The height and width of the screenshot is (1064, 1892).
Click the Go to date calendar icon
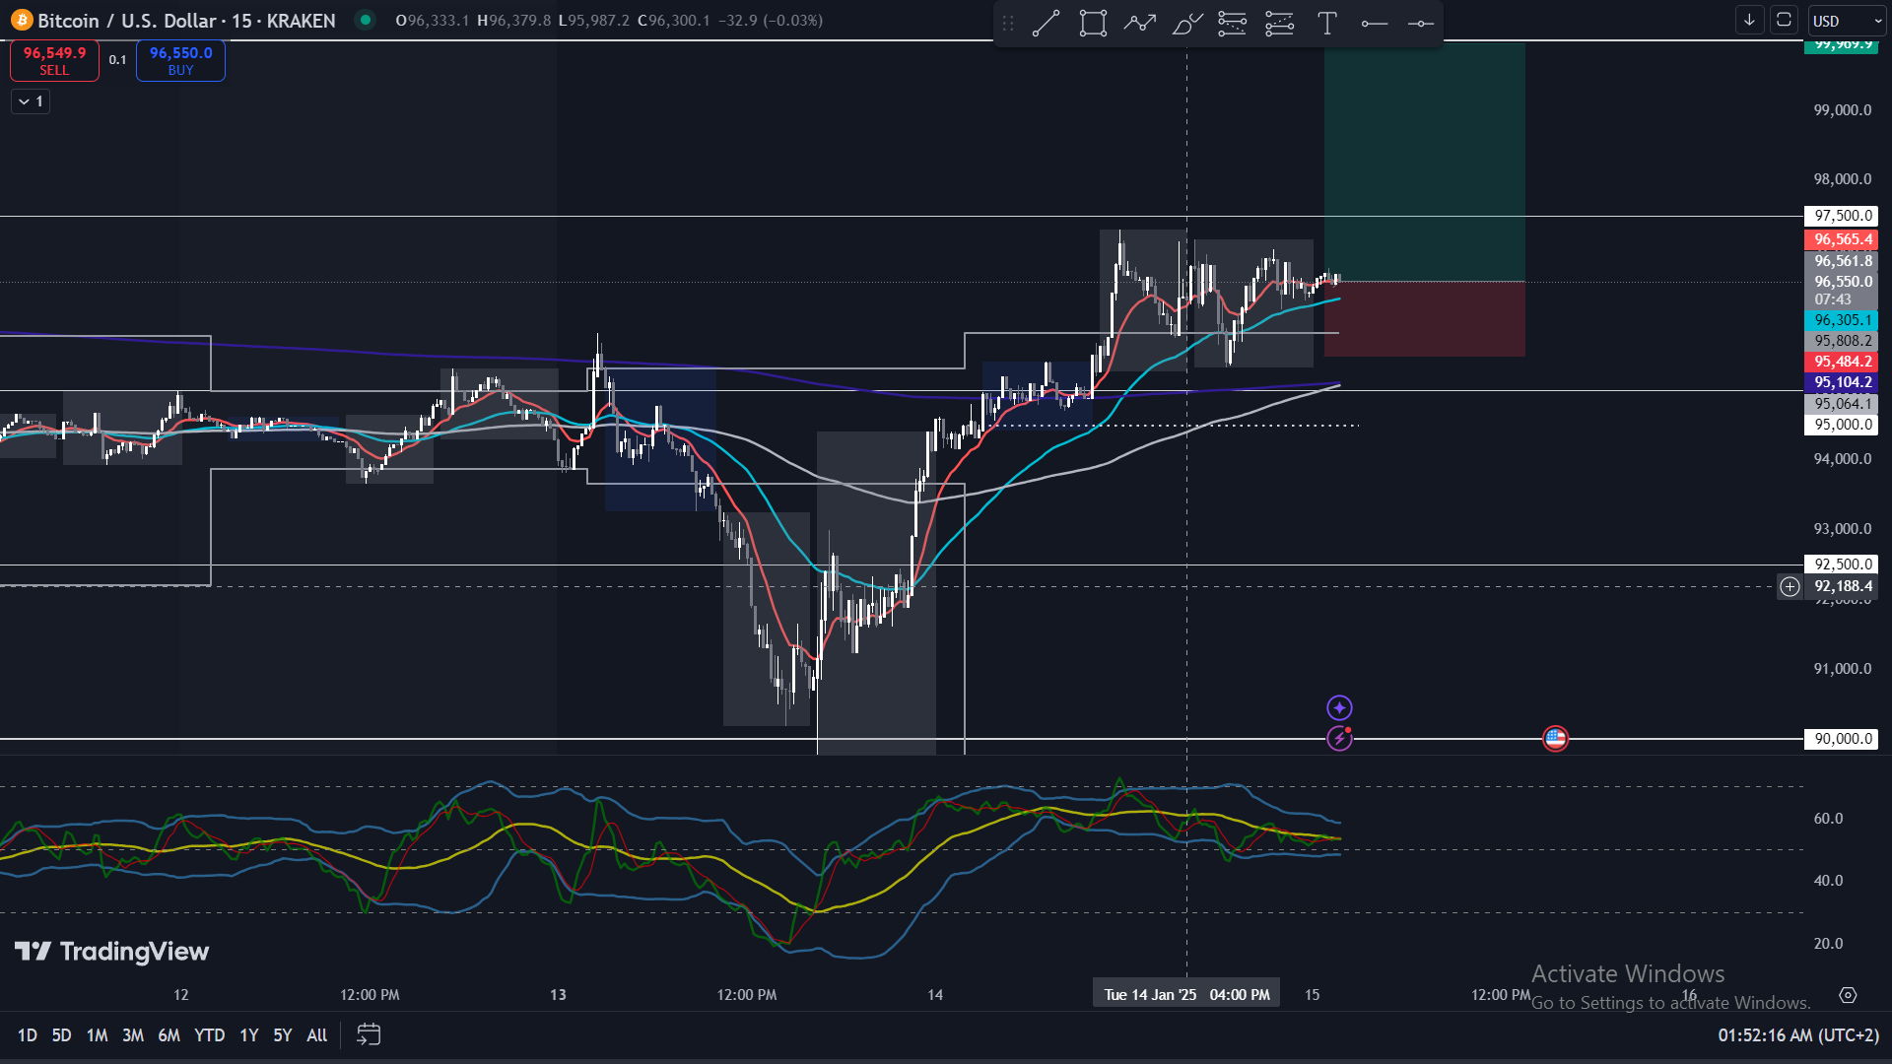pyautogui.click(x=369, y=1034)
